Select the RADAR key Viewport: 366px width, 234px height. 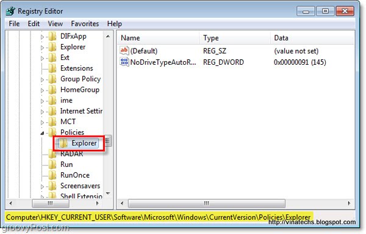(71, 154)
